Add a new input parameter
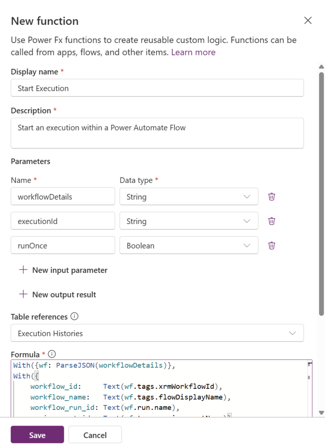The image size is (325, 448). tap(63, 270)
